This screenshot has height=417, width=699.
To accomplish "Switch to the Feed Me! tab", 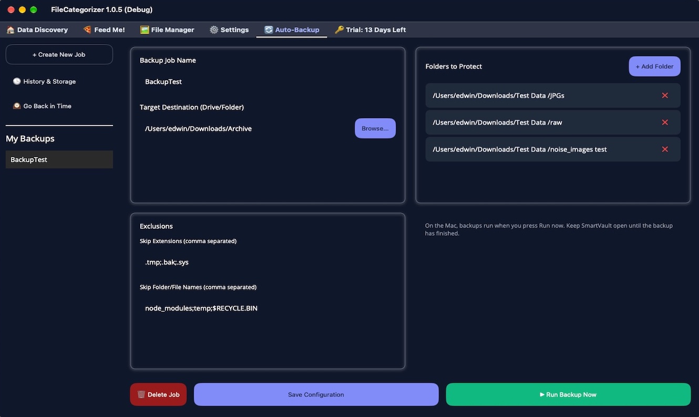I will pyautogui.click(x=104, y=30).
